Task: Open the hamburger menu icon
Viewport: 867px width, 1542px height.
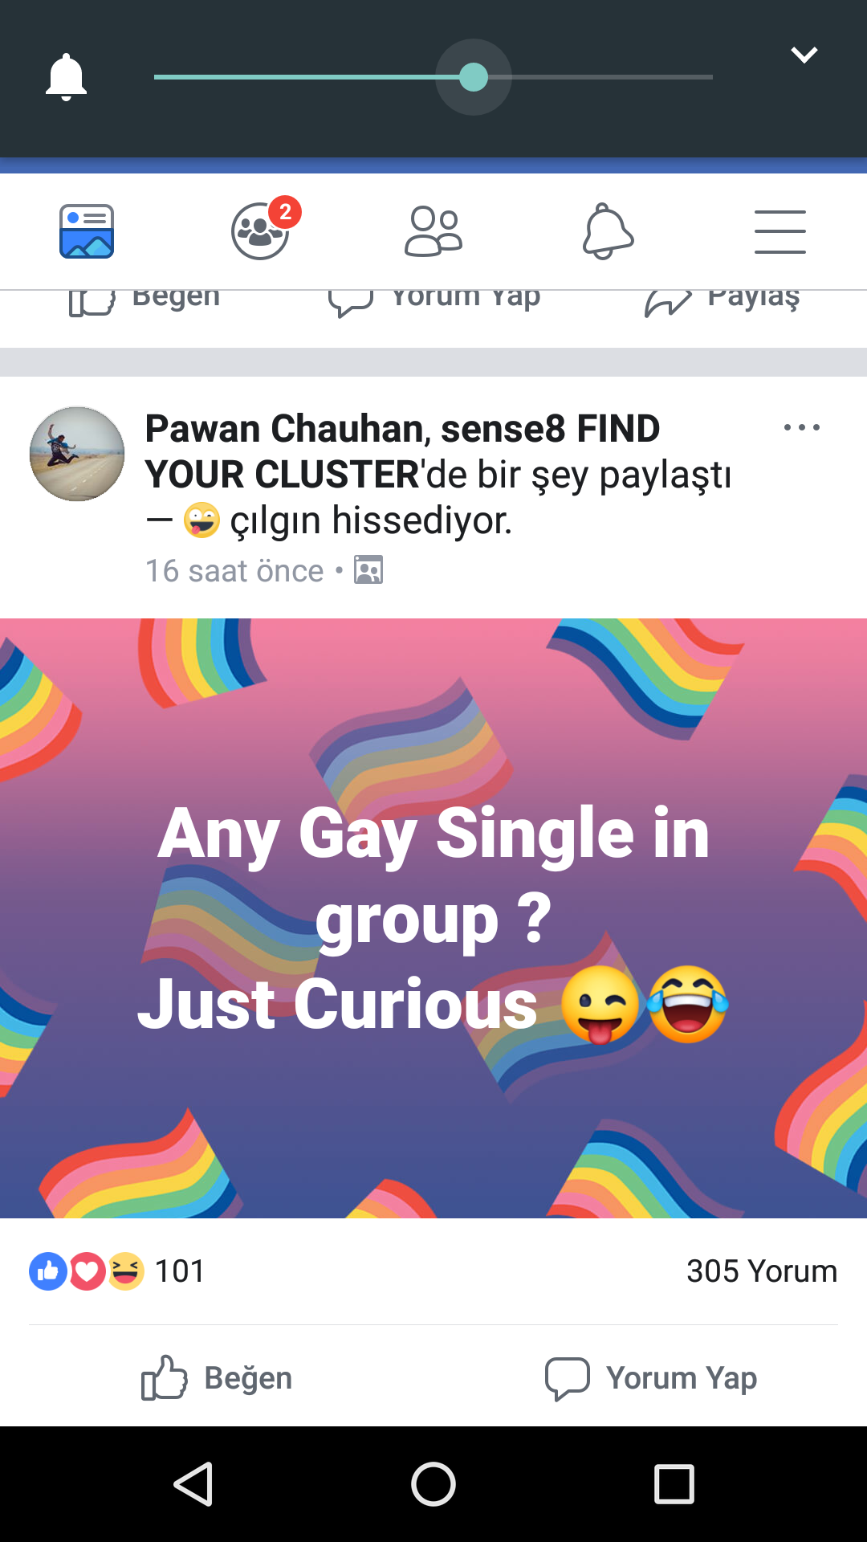Action: (x=780, y=232)
